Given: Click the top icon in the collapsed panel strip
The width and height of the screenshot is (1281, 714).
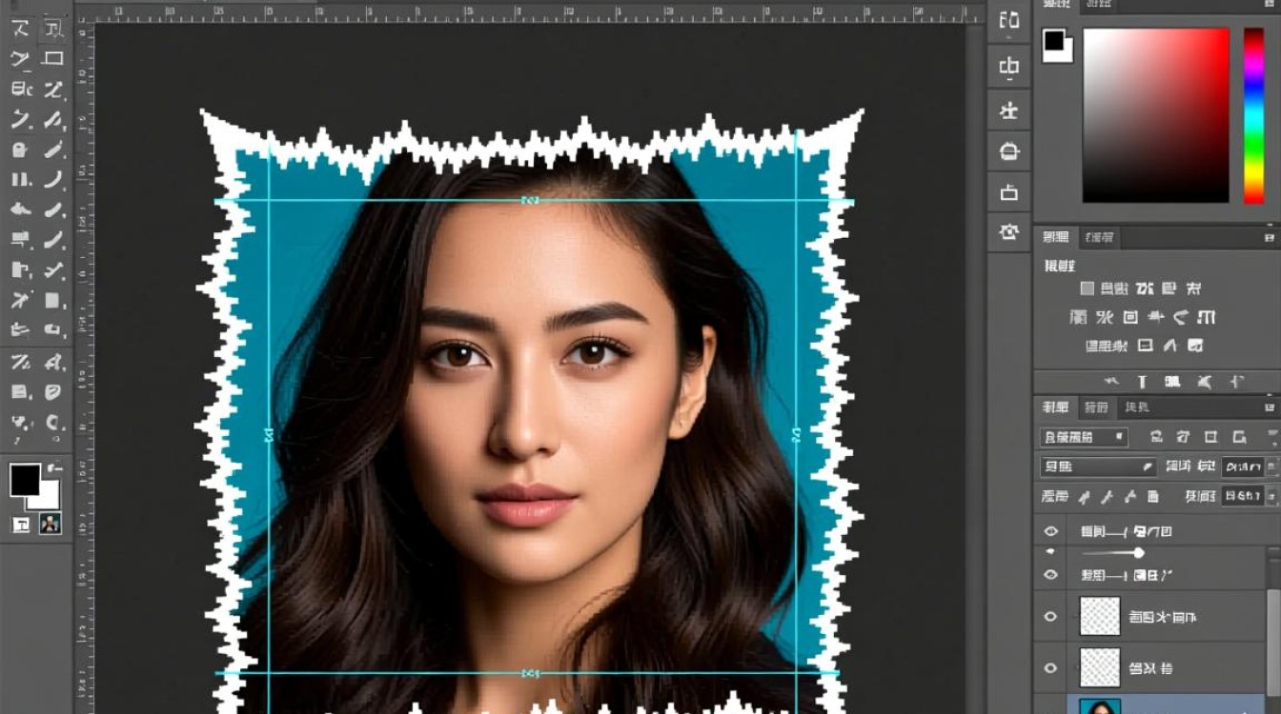Looking at the screenshot, I should 1008,20.
